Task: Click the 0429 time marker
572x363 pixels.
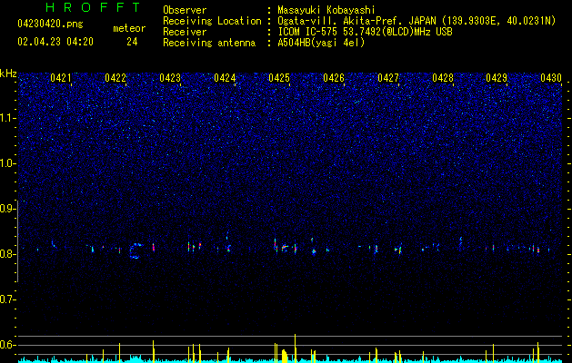Action: pyautogui.click(x=497, y=78)
